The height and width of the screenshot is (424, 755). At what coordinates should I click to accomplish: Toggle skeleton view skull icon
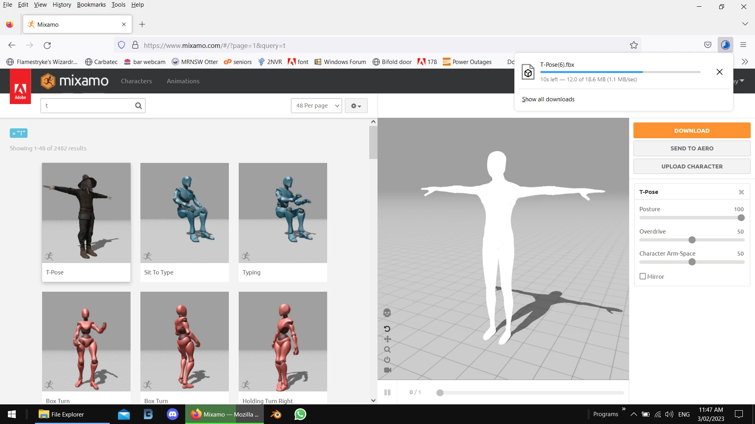pos(387,313)
